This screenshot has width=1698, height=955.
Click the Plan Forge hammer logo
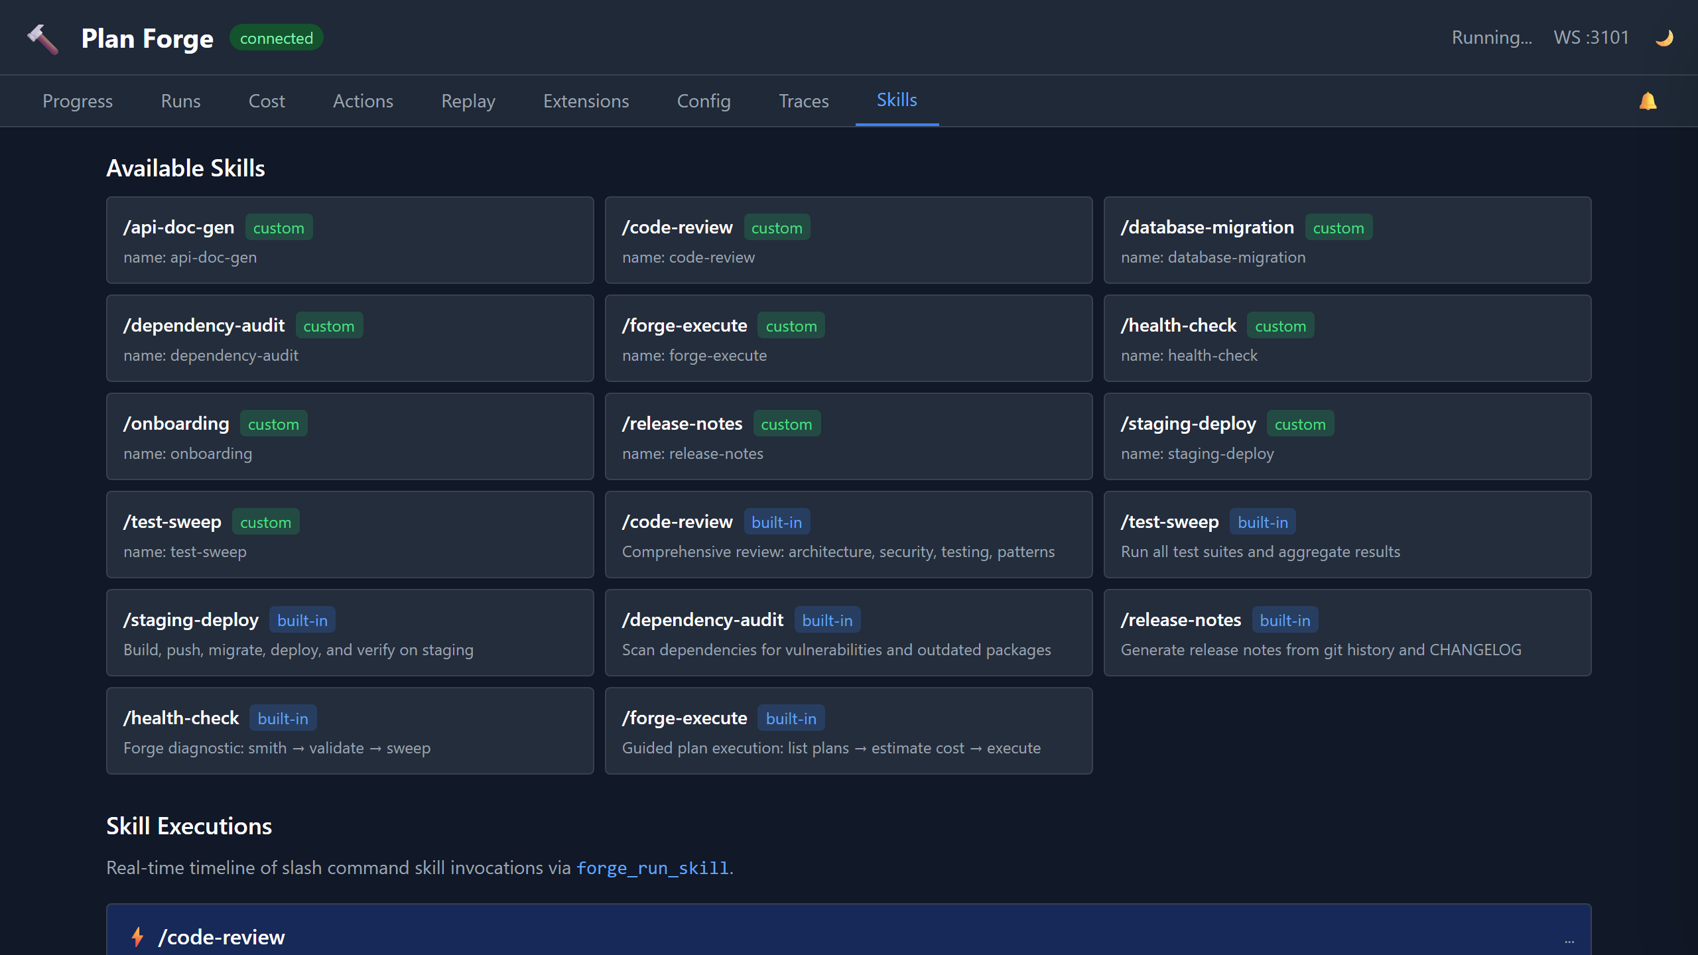click(x=42, y=38)
